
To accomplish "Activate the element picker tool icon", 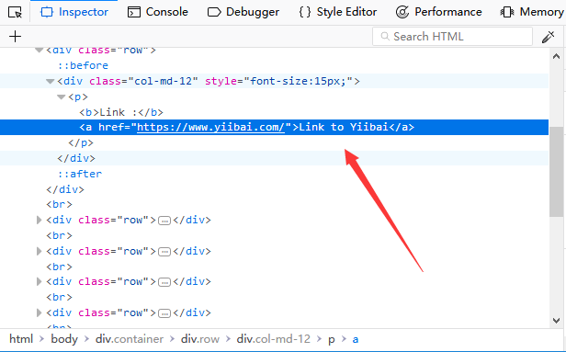I will [x=15, y=12].
